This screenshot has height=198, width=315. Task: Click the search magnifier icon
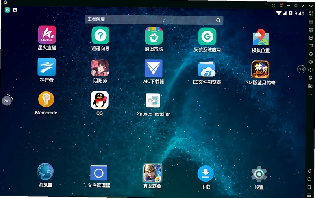click(x=219, y=20)
